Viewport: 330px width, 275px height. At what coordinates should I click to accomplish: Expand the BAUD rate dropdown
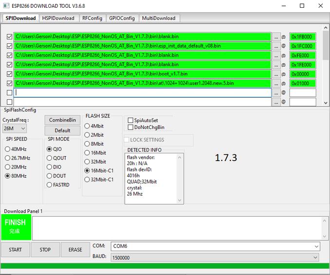tap(215, 257)
